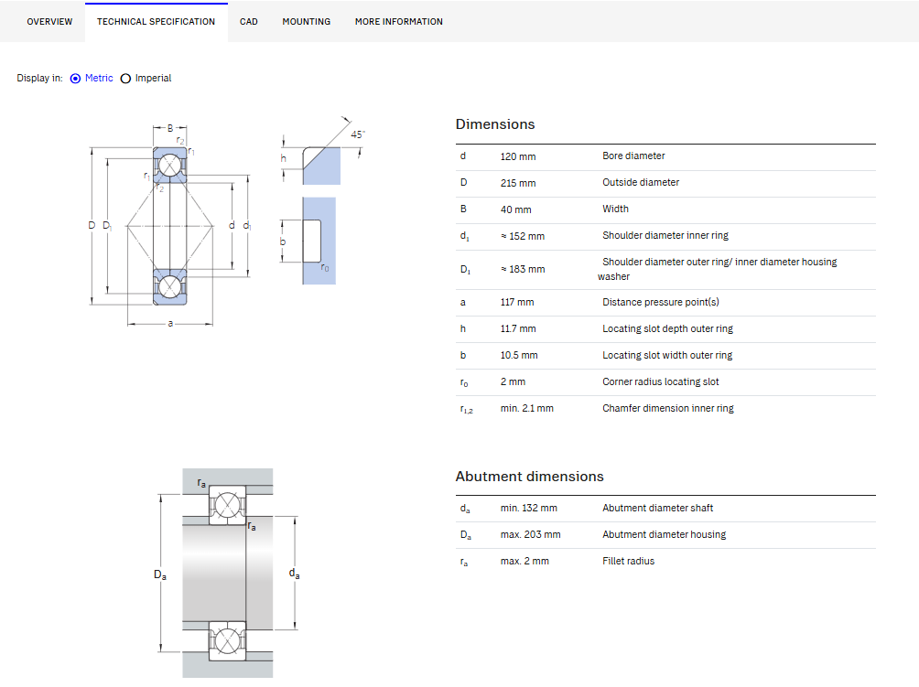Viewport: 919px width, 687px height.
Task: Click the bearing cross-section dimension drawing
Action: coord(170,225)
